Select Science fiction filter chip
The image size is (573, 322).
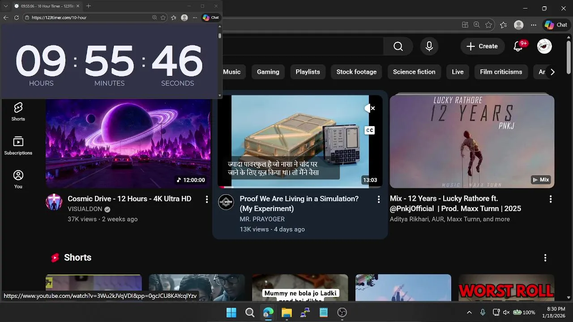point(414,72)
